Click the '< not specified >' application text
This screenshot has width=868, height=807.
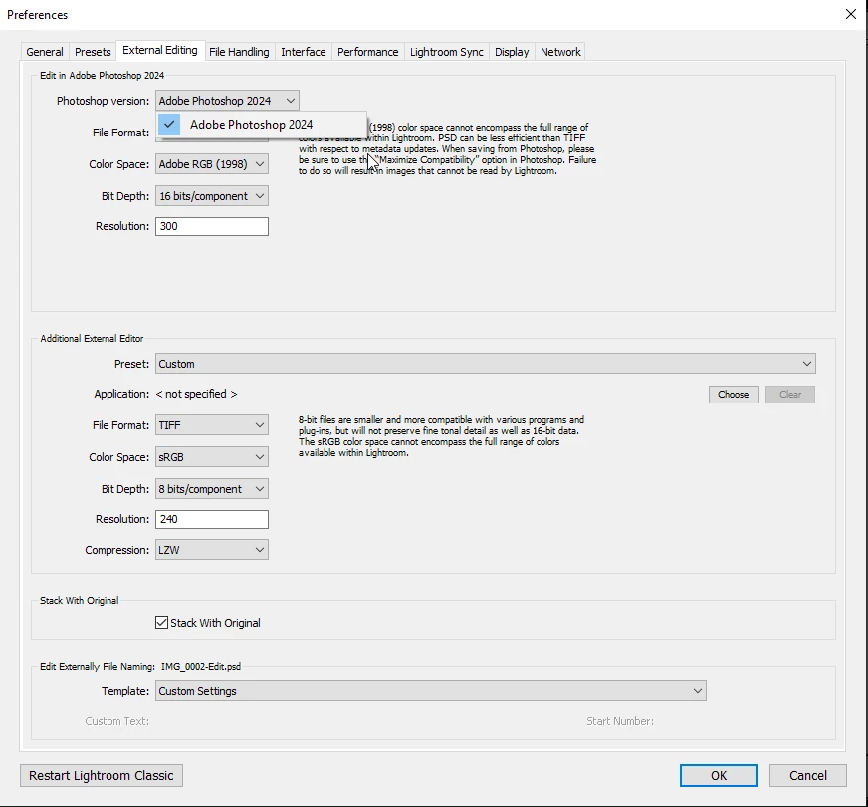[196, 394]
